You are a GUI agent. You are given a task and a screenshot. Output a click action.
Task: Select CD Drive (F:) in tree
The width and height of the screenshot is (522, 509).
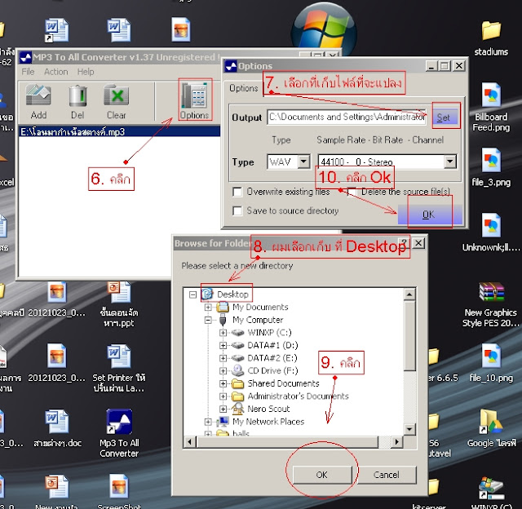(272, 371)
